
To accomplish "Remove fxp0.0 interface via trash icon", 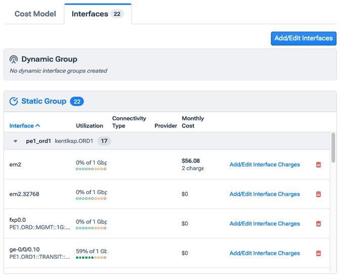I will coord(318,223).
